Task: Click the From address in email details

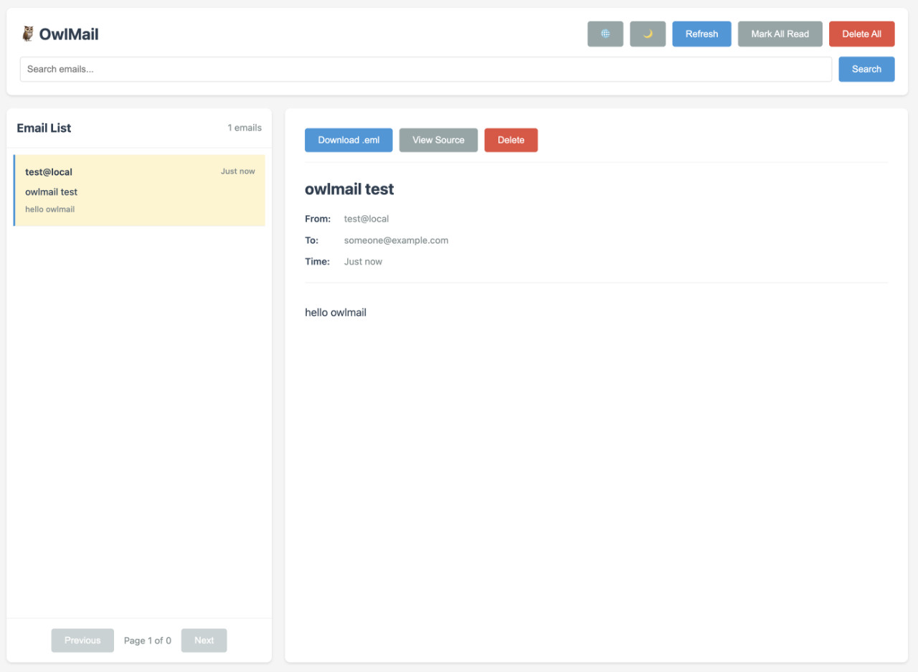Action: (366, 219)
